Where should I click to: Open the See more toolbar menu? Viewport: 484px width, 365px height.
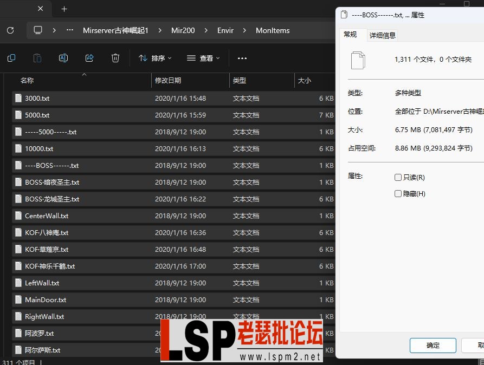242,58
